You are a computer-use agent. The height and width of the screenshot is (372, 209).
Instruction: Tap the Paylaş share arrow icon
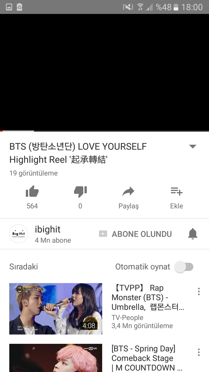pyautogui.click(x=128, y=192)
